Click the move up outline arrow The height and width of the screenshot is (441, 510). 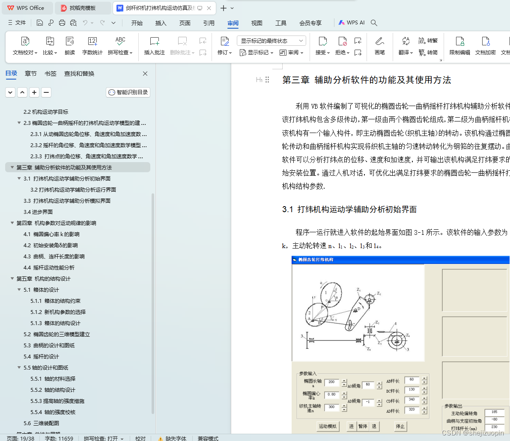click(22, 92)
